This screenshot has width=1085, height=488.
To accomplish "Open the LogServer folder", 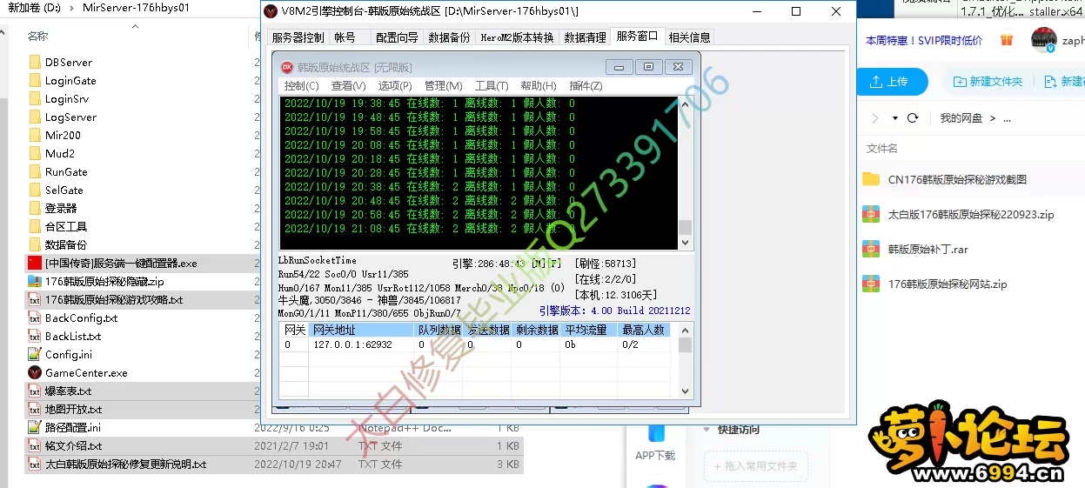I will coord(70,117).
